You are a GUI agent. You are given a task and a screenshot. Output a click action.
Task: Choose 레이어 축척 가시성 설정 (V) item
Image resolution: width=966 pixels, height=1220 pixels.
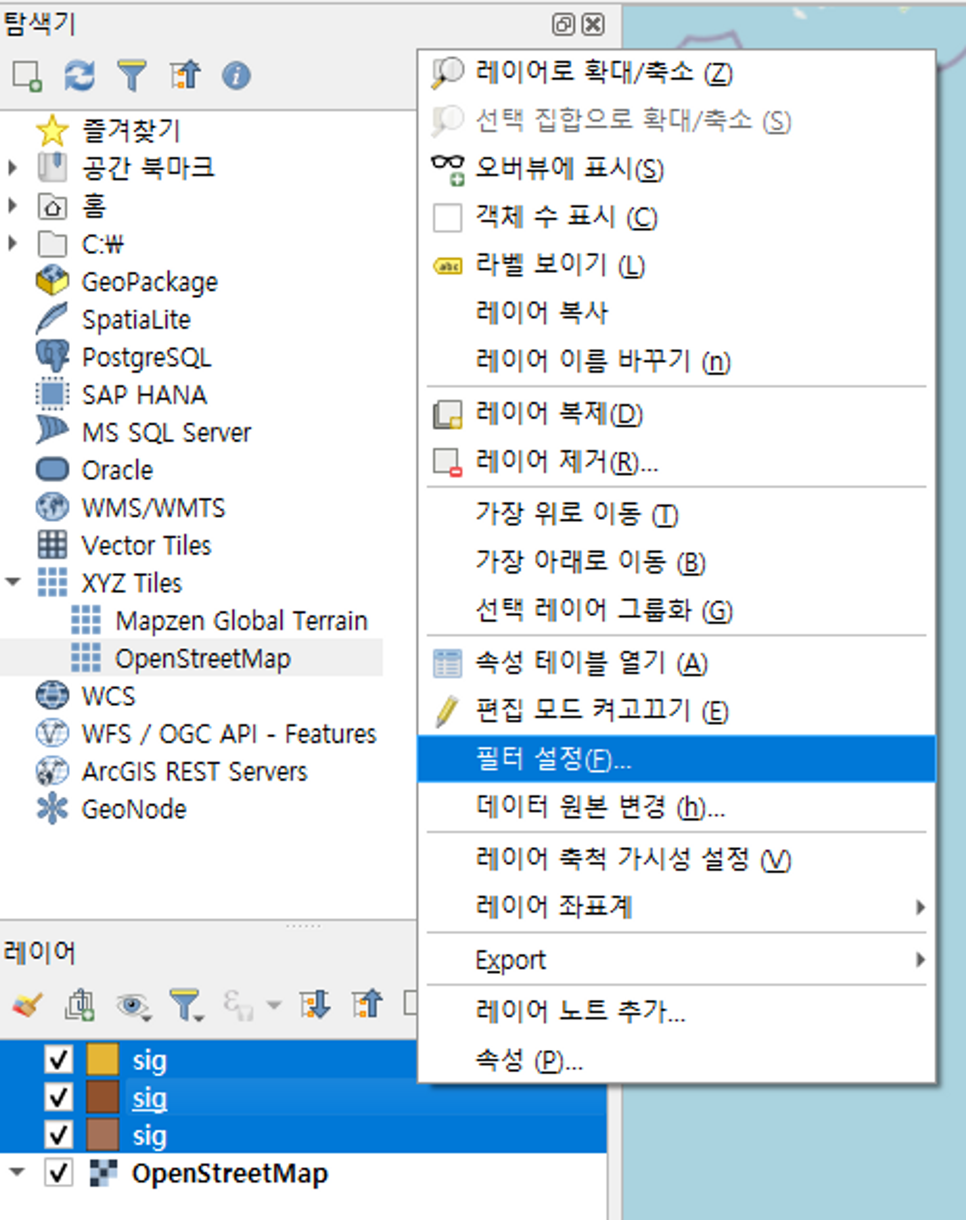pyautogui.click(x=676, y=859)
